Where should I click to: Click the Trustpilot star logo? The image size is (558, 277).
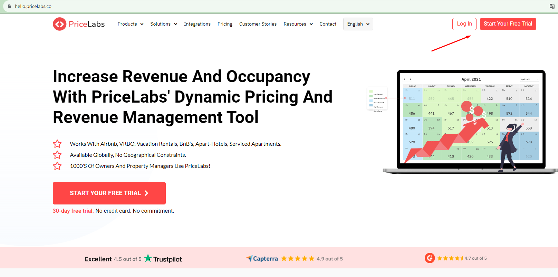pyautogui.click(x=148, y=258)
